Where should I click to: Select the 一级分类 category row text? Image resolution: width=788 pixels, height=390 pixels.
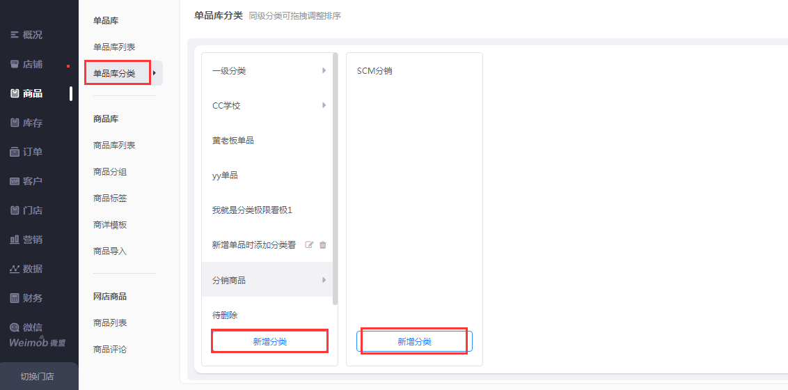(x=229, y=71)
